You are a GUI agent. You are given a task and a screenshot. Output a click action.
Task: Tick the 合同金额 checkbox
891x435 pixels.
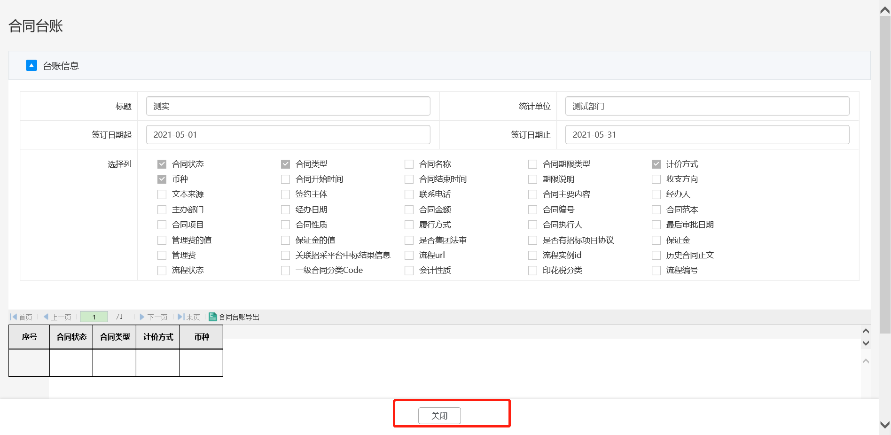(x=409, y=210)
